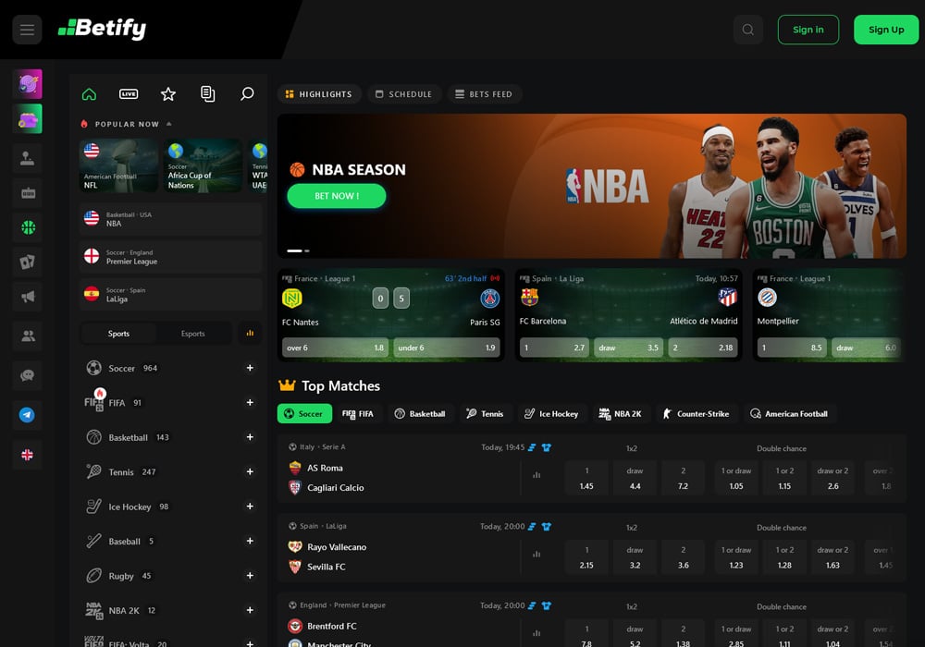The height and width of the screenshot is (647, 925).
Task: Open the hamburger menu
Action: [27, 30]
